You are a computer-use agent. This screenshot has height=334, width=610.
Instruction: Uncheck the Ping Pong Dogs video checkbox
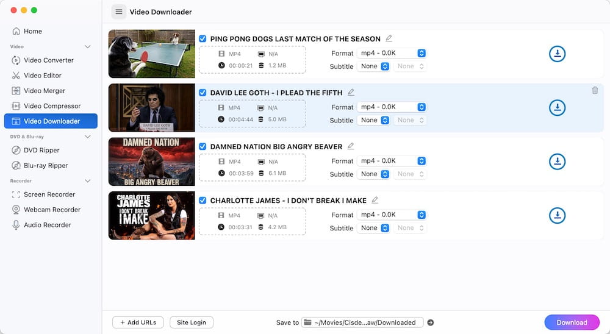(203, 38)
